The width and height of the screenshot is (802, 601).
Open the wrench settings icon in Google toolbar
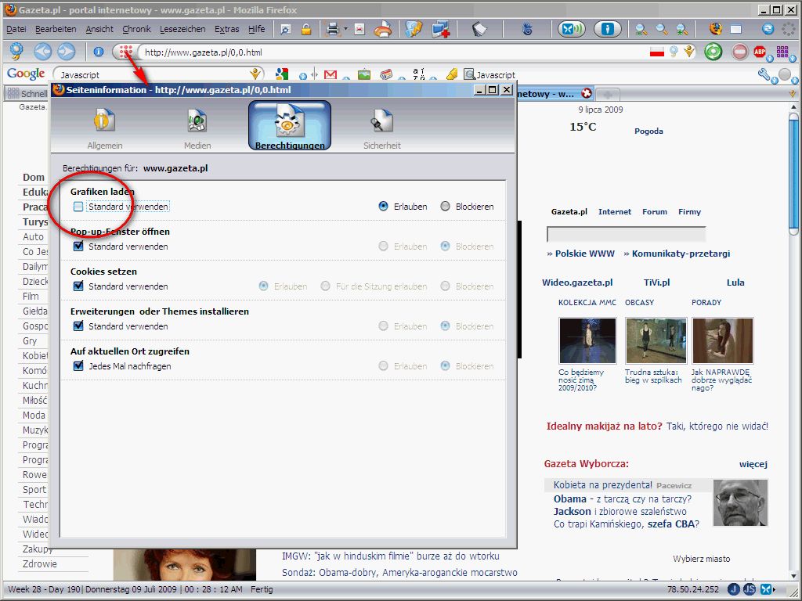click(764, 74)
